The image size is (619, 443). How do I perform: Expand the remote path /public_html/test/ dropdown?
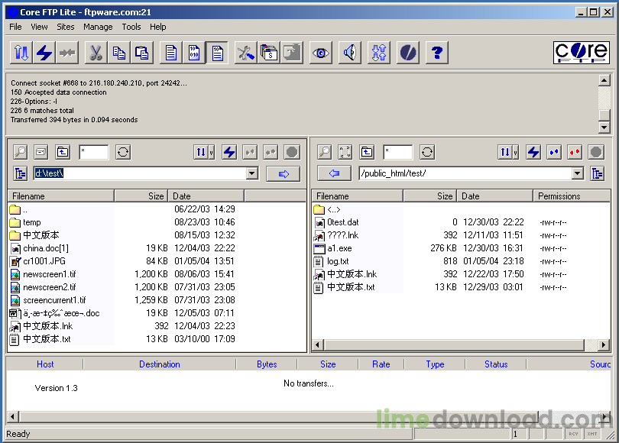coord(577,173)
